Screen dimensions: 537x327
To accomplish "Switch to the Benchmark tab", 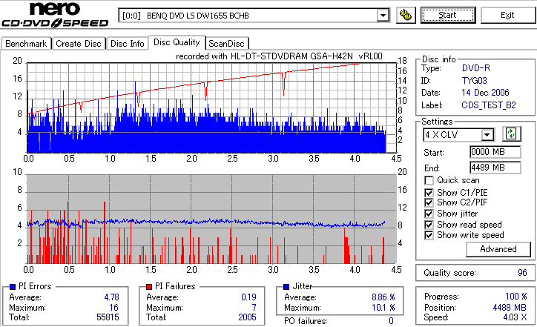I will 26,44.
